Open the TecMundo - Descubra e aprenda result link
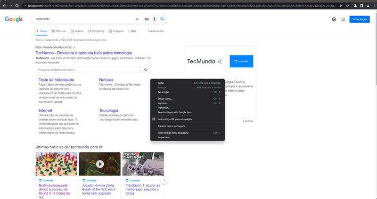Viewport: 377px width, 199px height. (x=84, y=53)
